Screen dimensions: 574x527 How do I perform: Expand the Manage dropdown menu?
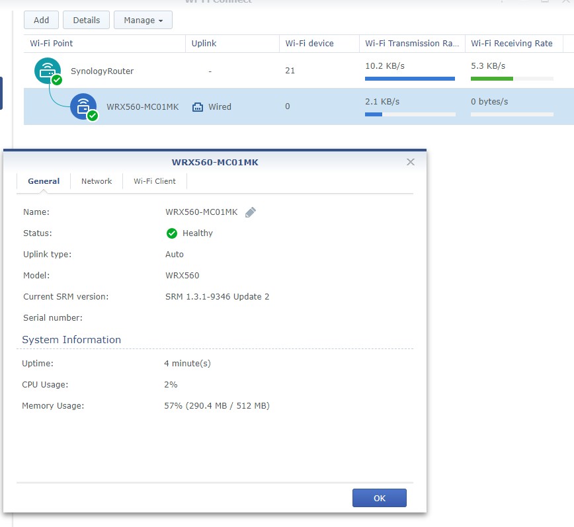click(x=143, y=20)
